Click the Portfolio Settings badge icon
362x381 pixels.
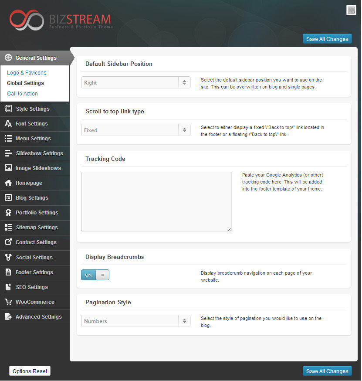pos(8,213)
